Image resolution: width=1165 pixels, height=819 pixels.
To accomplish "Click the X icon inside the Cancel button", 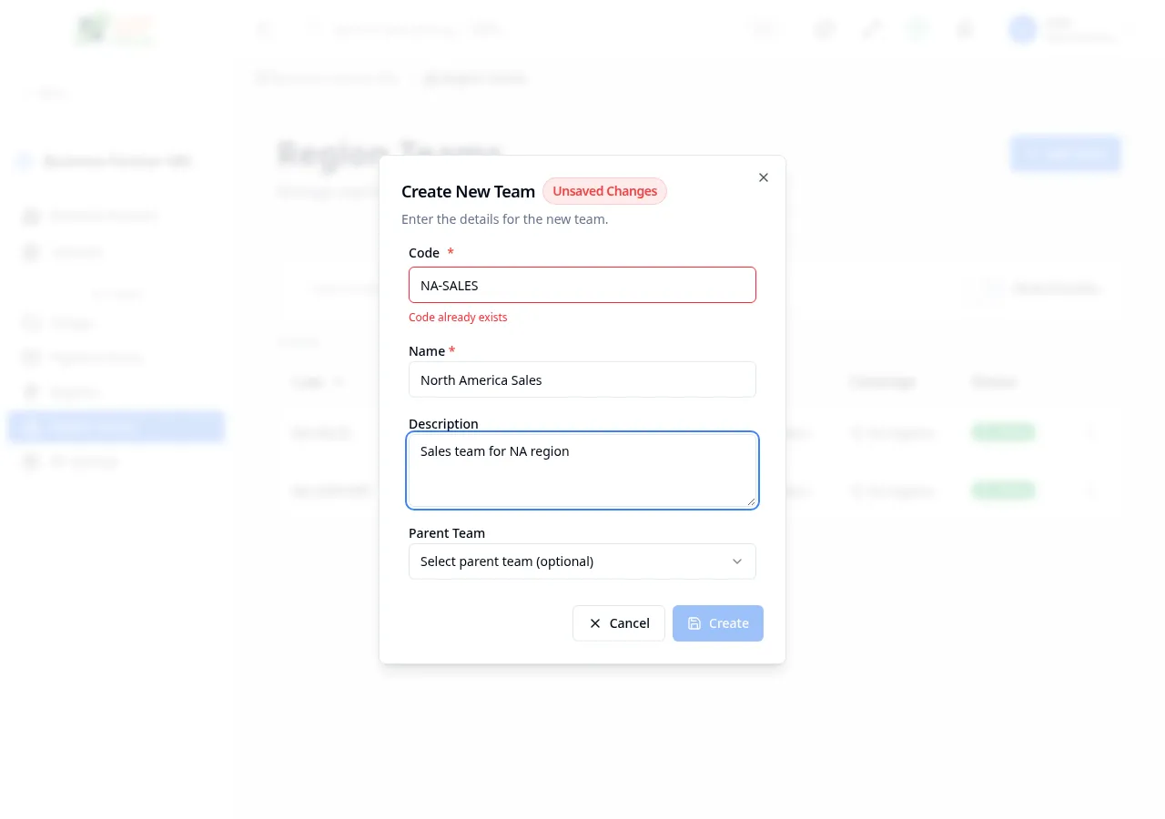I will coord(594,623).
